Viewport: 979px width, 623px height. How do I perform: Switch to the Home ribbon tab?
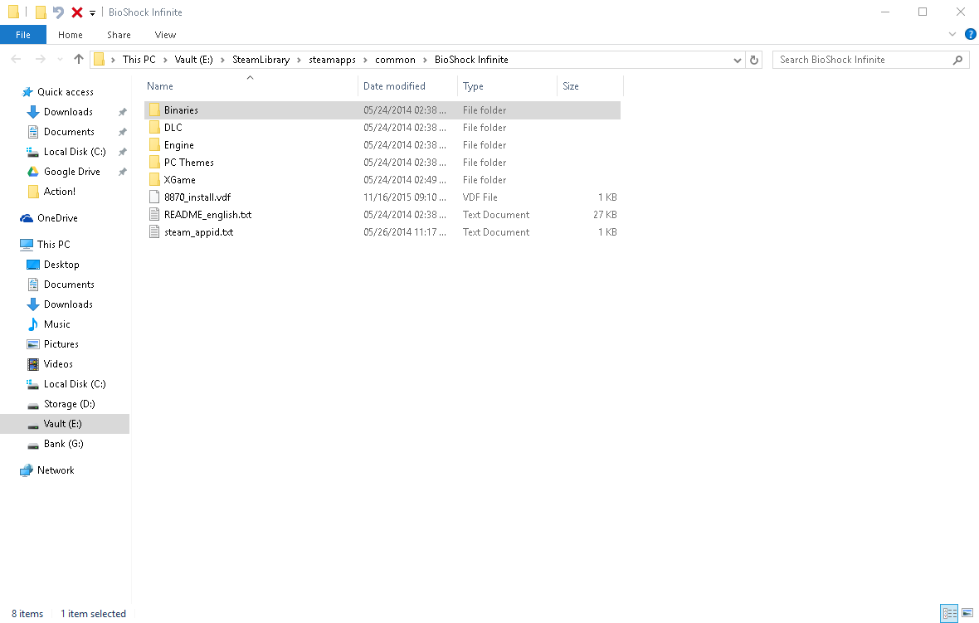coord(71,35)
